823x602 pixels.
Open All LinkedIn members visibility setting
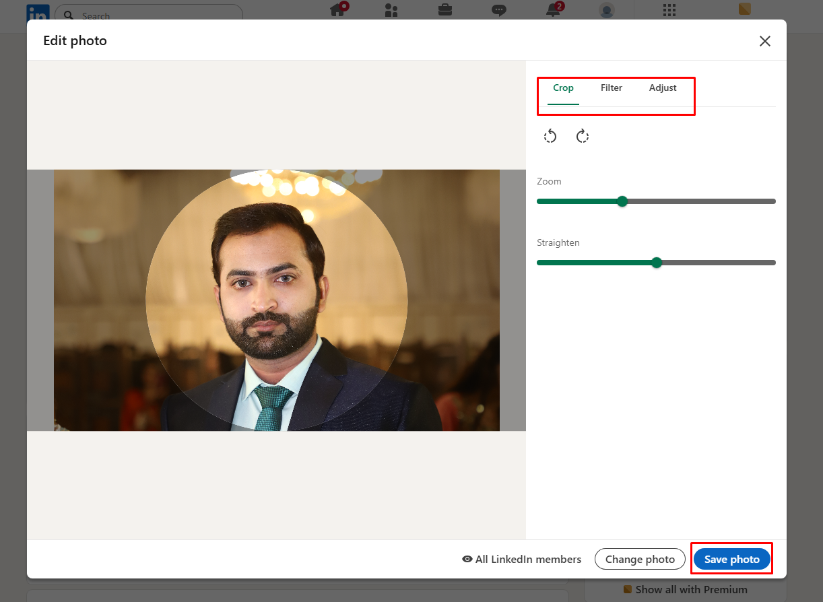[x=522, y=559]
